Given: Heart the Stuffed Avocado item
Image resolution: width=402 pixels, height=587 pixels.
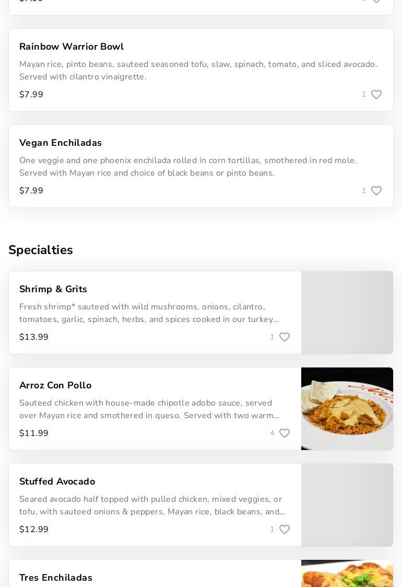Looking at the screenshot, I should click(x=284, y=530).
